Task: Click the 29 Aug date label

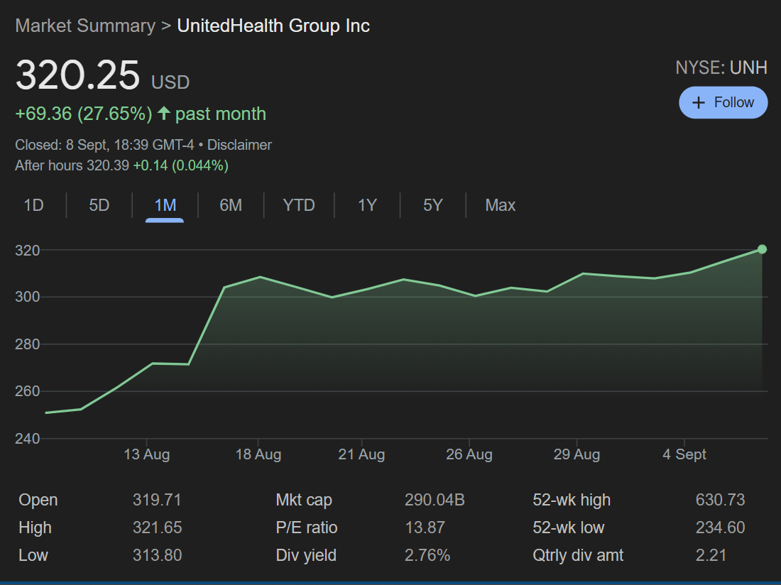Action: coord(577,454)
